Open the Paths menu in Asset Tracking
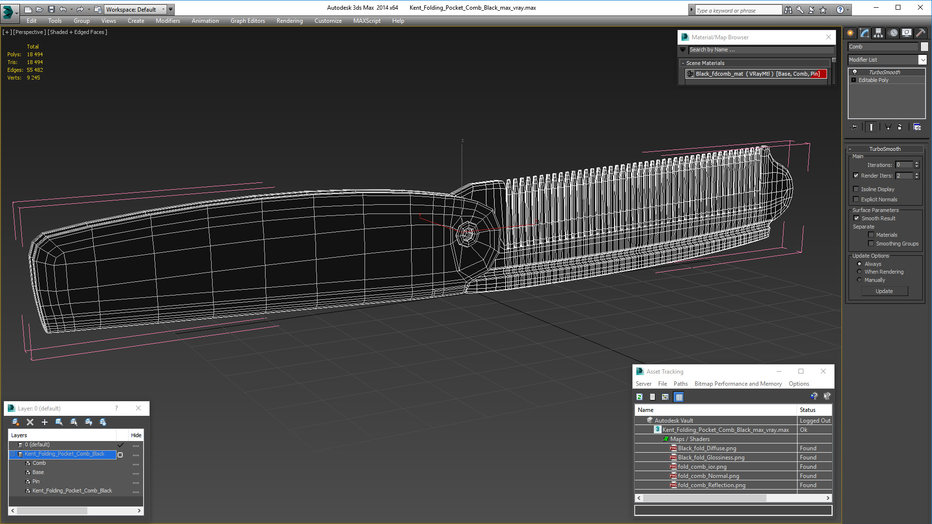The height and width of the screenshot is (524, 932). [681, 384]
